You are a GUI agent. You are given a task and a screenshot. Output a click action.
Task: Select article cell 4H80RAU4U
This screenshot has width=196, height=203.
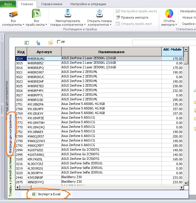44,59
